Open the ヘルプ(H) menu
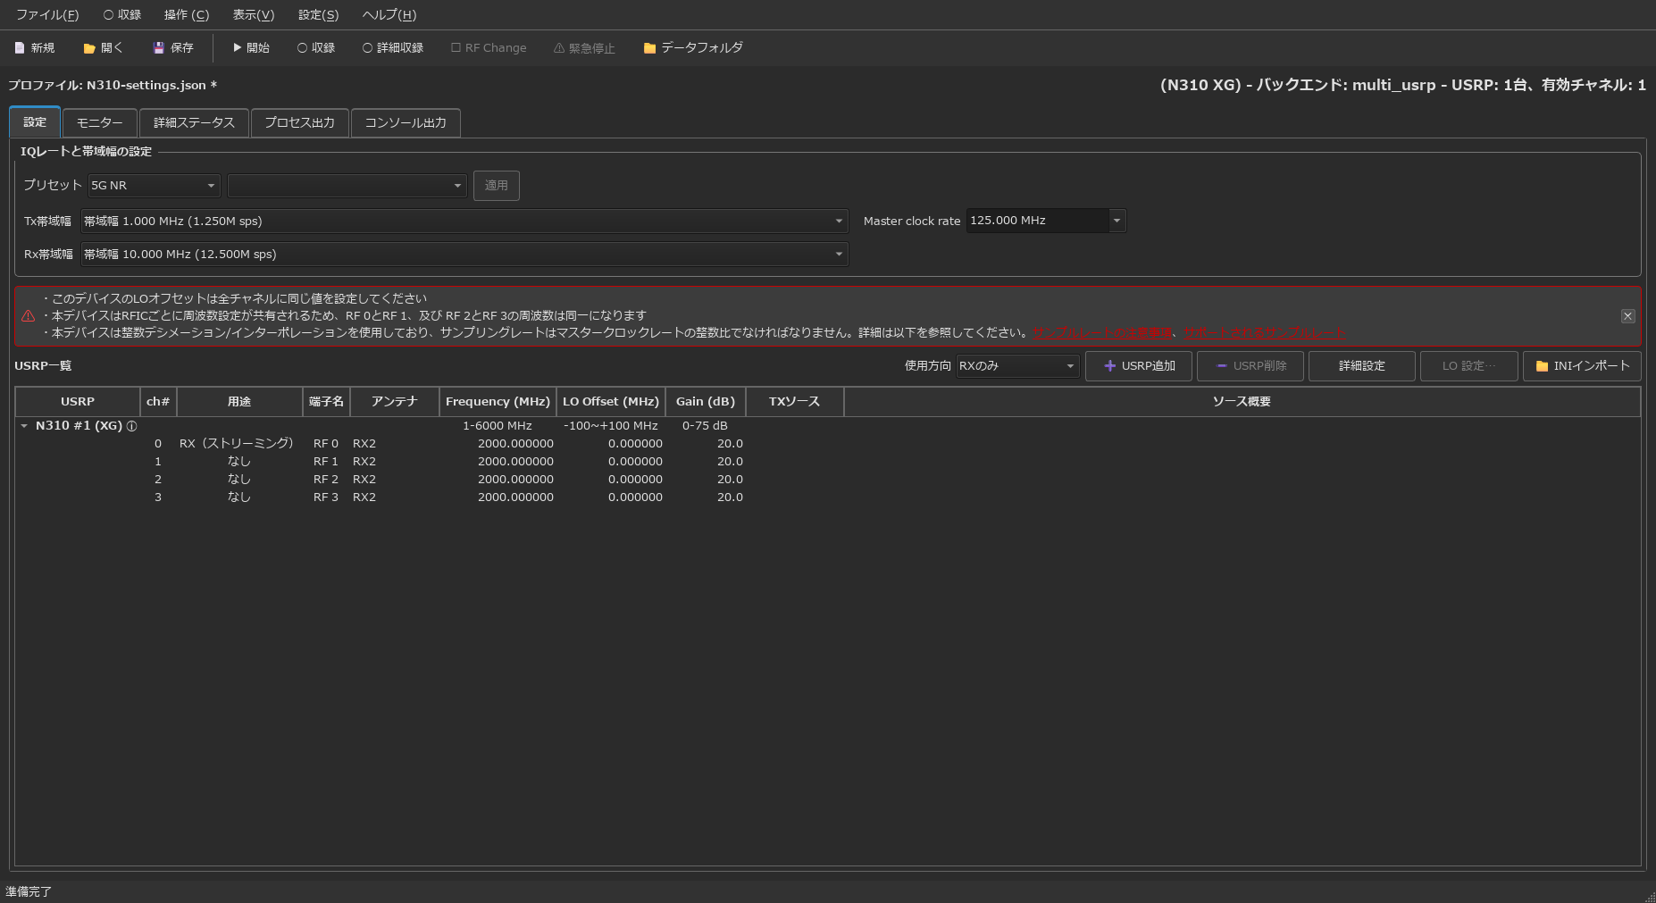Viewport: 1656px width, 903px height. coord(389,15)
